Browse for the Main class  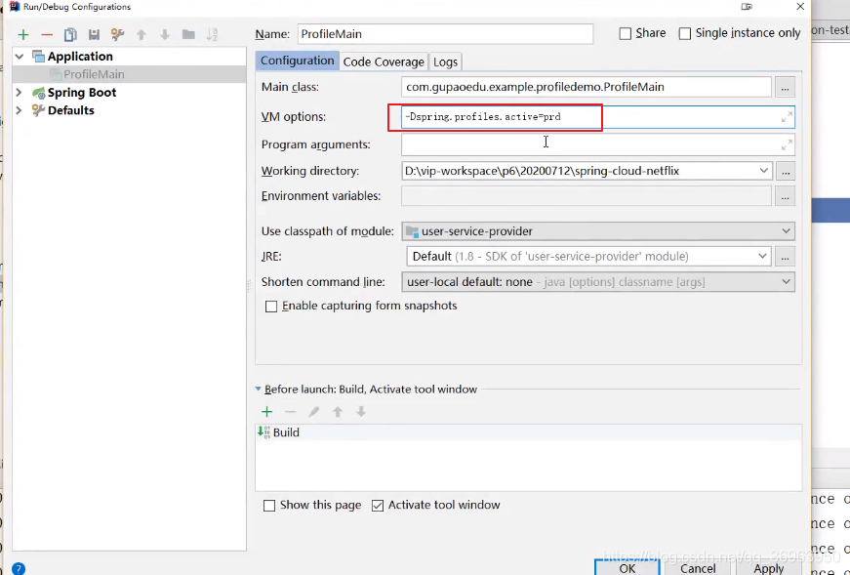coord(785,87)
